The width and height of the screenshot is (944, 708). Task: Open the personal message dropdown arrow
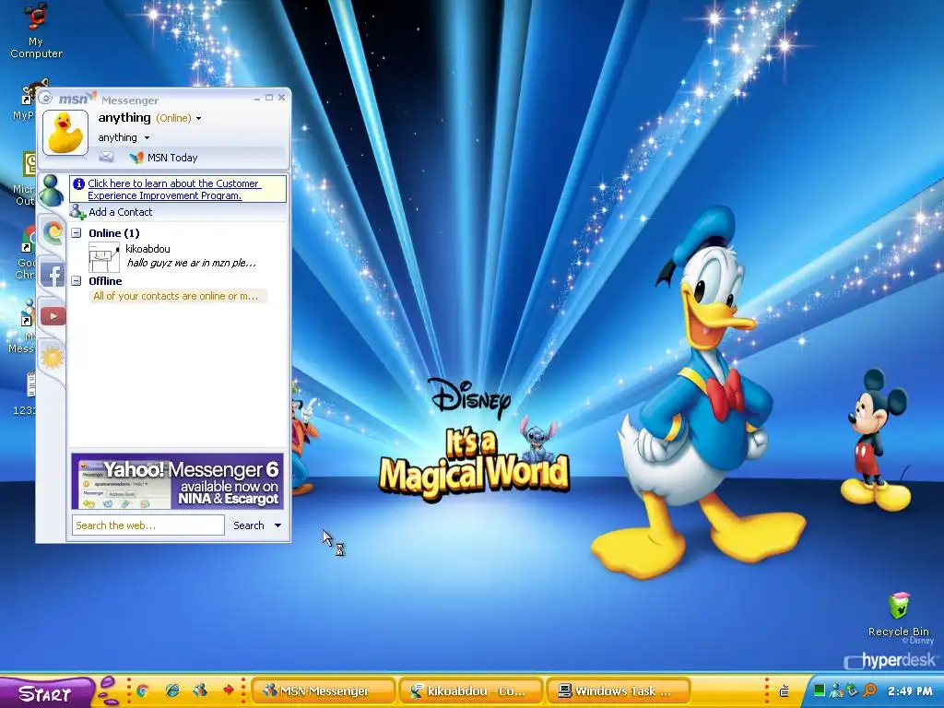(x=147, y=138)
